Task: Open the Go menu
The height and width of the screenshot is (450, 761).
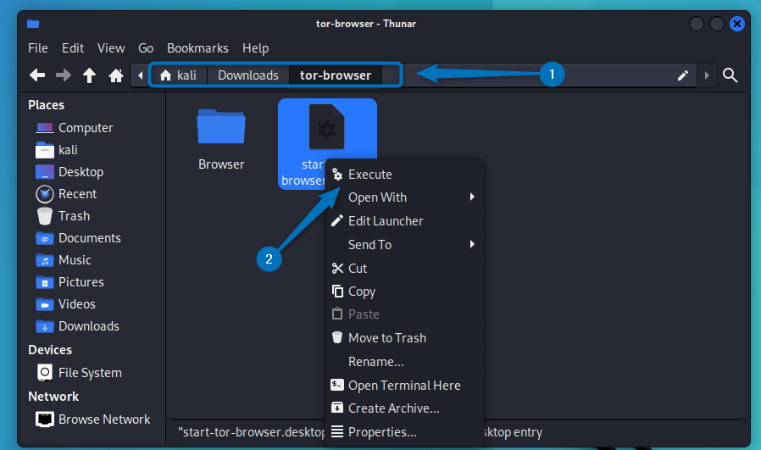Action: [x=146, y=48]
